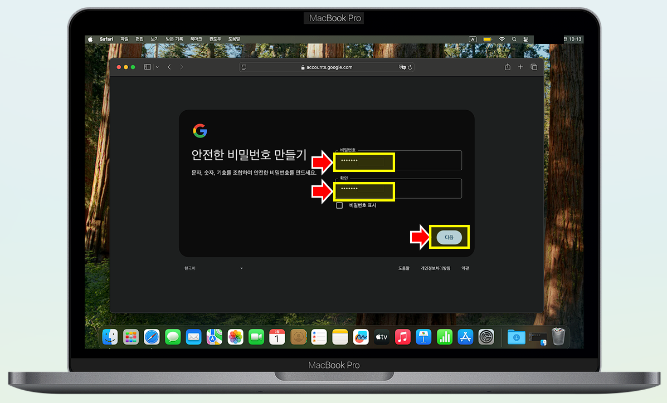Enable the 비밀번호 표시 checkbox
The image size is (667, 403).
pos(339,205)
